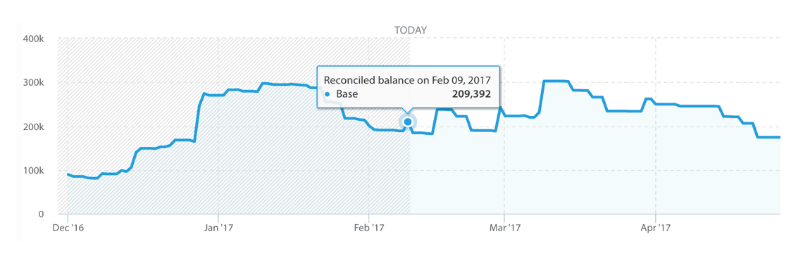Click the line's starting point at Dec '16
Viewport: 803px width, 253px height.
[68, 174]
